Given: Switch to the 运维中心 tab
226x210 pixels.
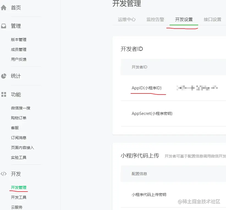Looking at the screenshot, I should 126,20.
